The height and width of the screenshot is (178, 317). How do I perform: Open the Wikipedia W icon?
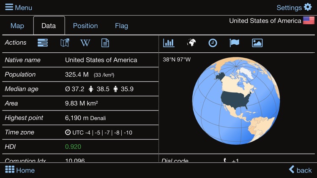[85, 43]
